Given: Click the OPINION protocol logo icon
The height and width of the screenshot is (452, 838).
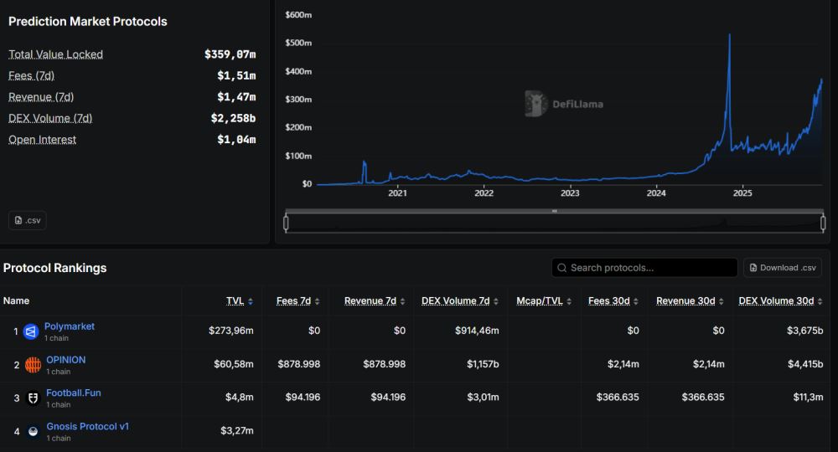Looking at the screenshot, I should 33,365.
